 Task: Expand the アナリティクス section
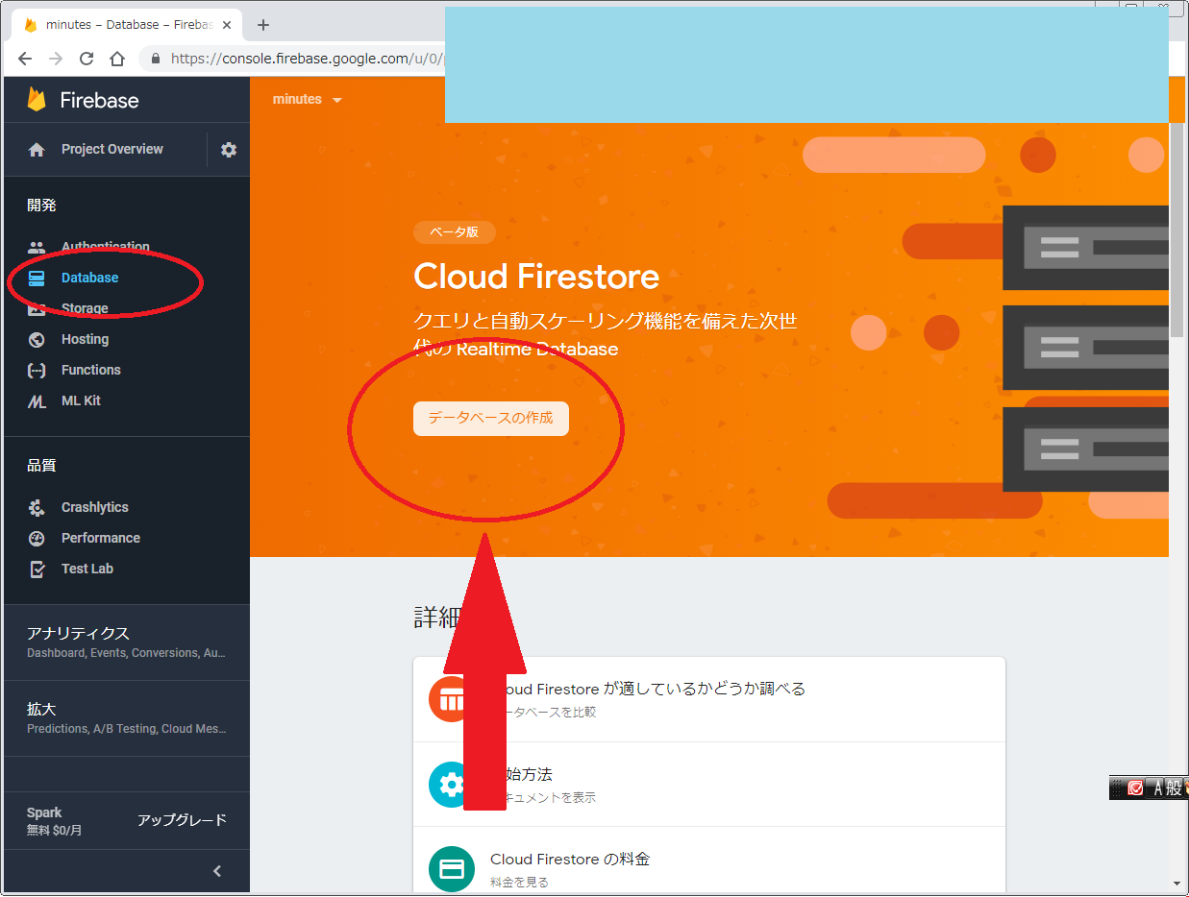pos(127,642)
